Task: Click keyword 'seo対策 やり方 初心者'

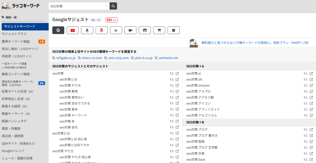Action: click(75, 157)
